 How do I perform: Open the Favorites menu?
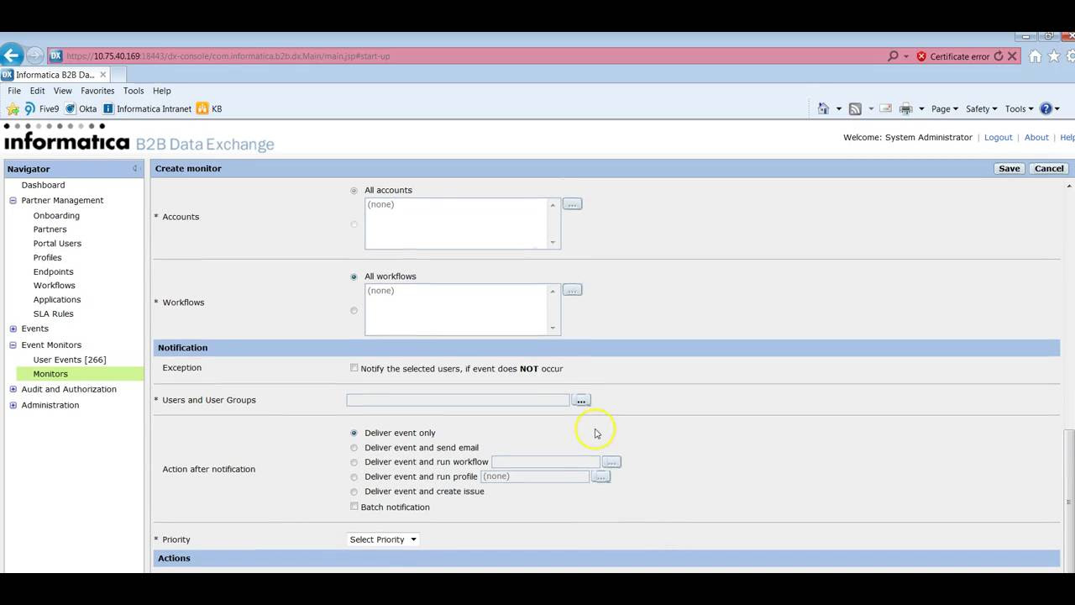point(97,91)
